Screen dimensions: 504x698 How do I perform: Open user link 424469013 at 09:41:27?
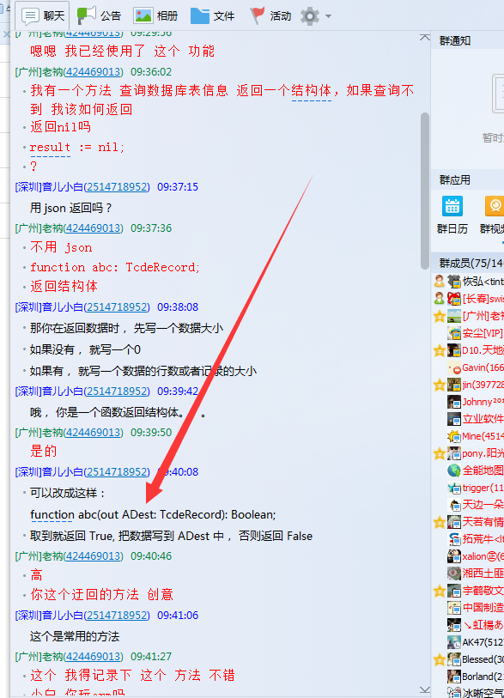(x=93, y=657)
